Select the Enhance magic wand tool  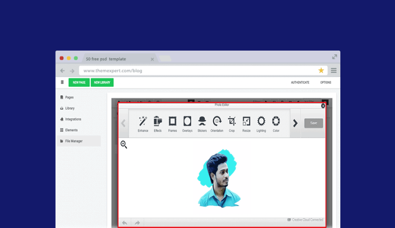tap(143, 124)
